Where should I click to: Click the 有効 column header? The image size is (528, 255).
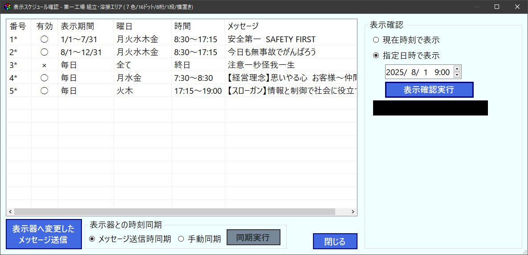pos(45,26)
